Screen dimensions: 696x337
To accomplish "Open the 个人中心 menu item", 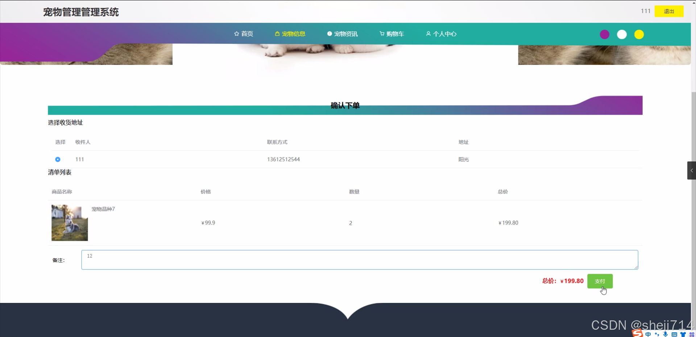I will pyautogui.click(x=441, y=34).
